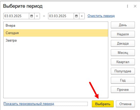
Task: Clear the start date field
Action: 37,16
